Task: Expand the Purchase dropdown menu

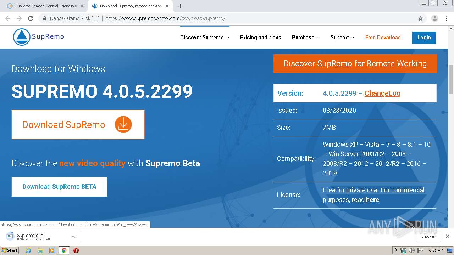Action: click(306, 38)
